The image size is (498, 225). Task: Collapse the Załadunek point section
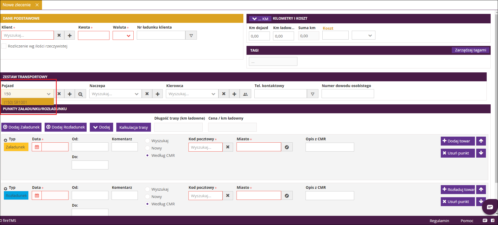6,140
